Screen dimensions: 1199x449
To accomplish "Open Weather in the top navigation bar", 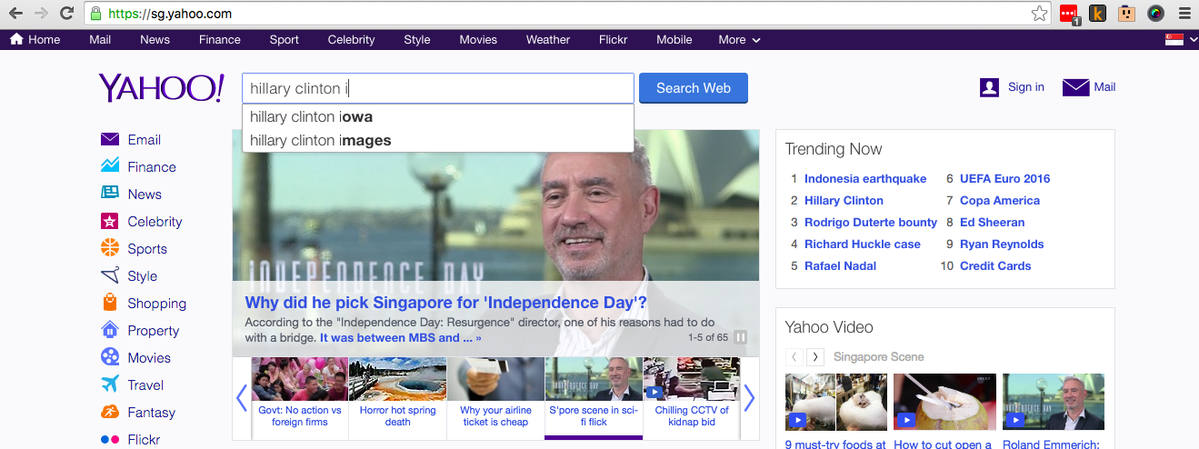I will (x=548, y=40).
